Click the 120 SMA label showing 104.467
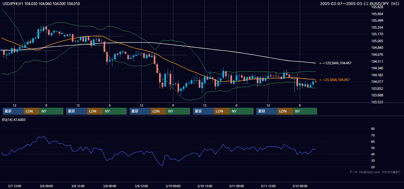Screen dimensions: 404x189 (335, 63)
